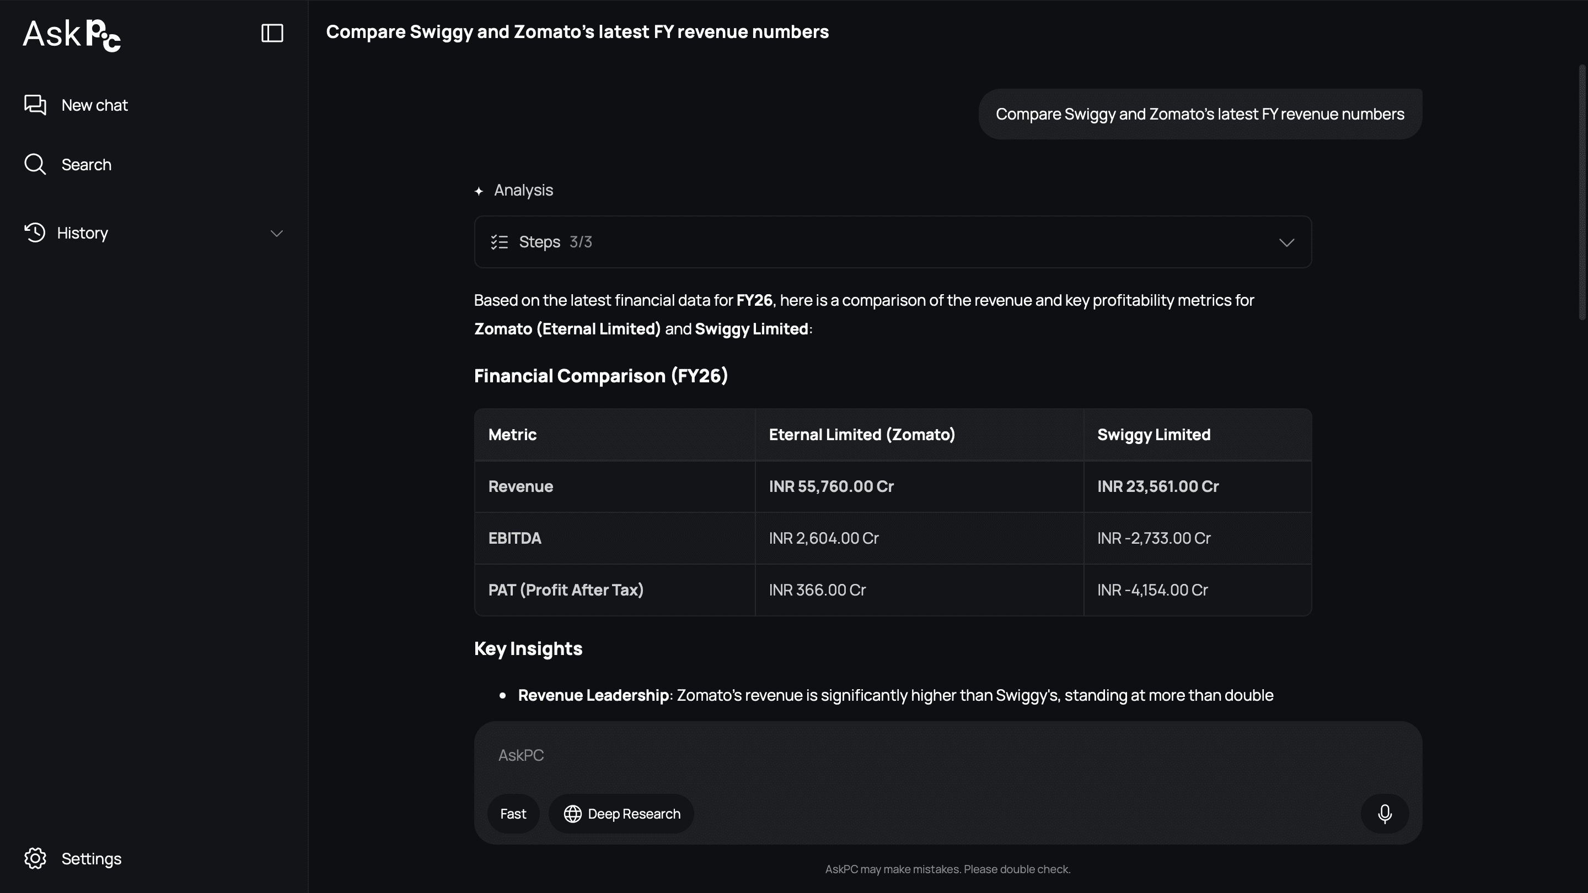Expand the Steps 3/3 chevron
Image resolution: width=1588 pixels, height=893 pixels.
1286,242
